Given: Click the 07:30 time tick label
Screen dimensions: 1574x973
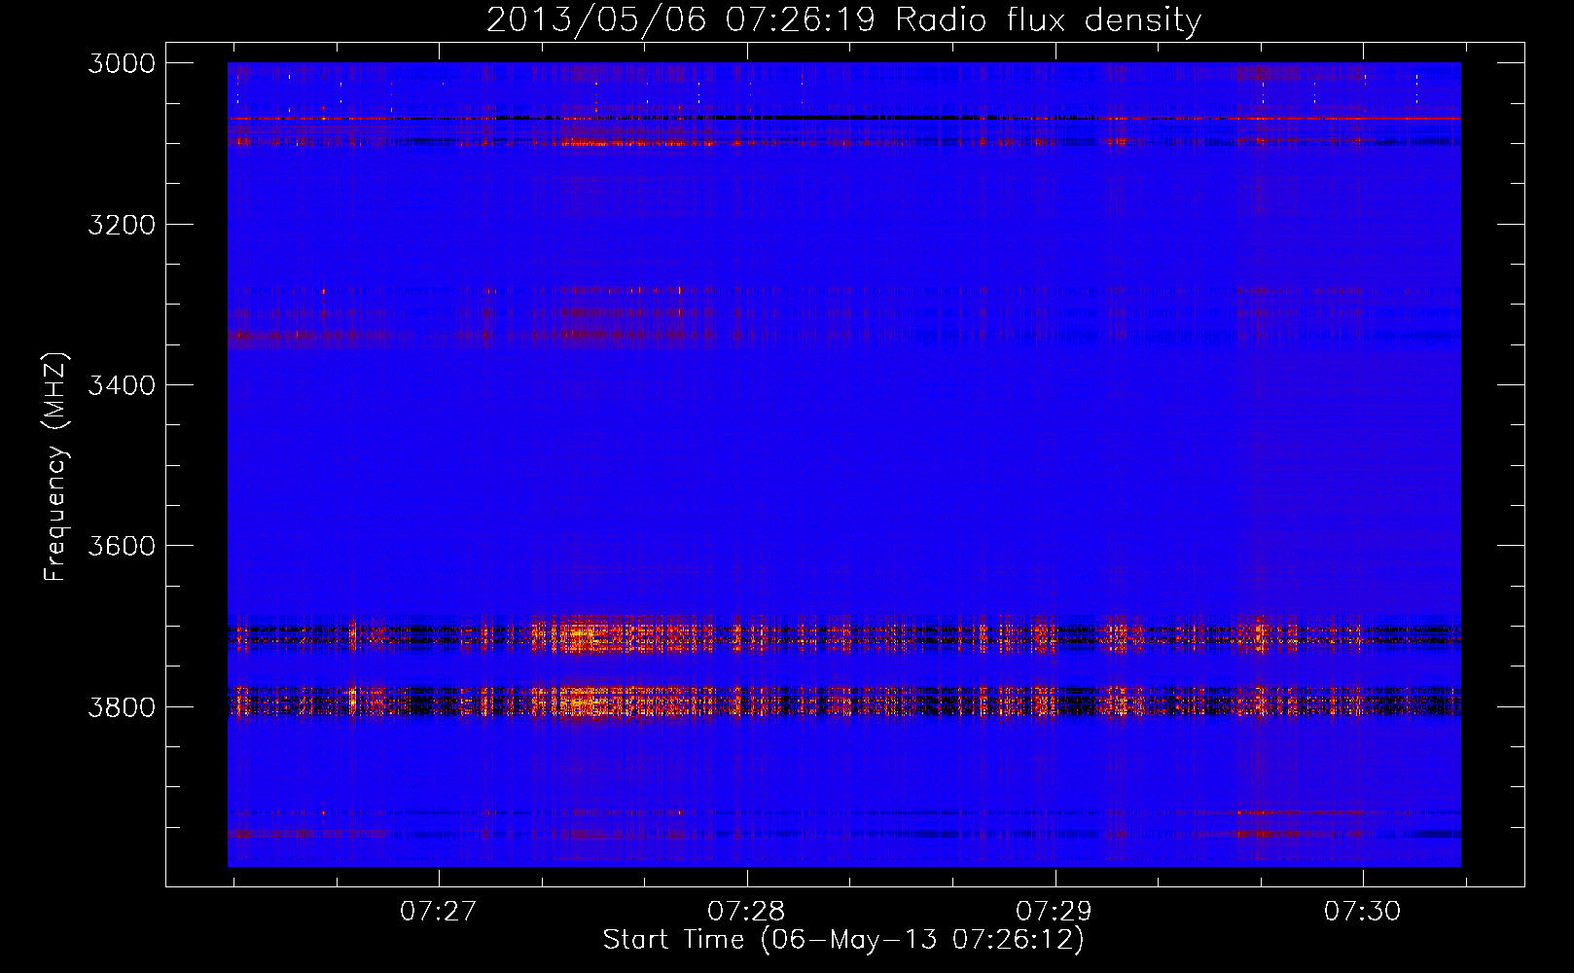Looking at the screenshot, I should tap(1363, 911).
